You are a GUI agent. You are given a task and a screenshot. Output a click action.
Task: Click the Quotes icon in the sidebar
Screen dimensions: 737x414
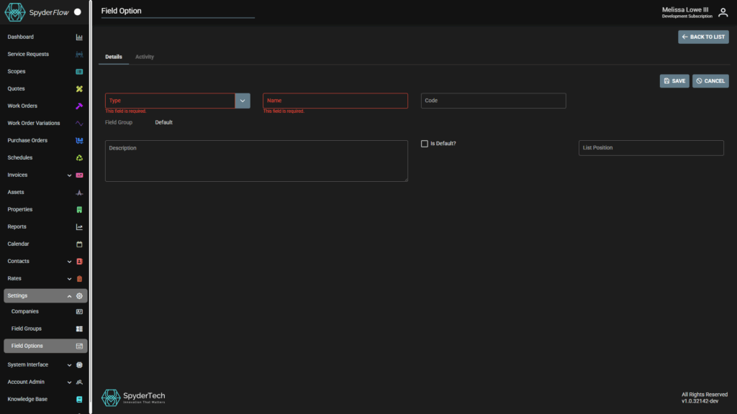[x=79, y=88]
